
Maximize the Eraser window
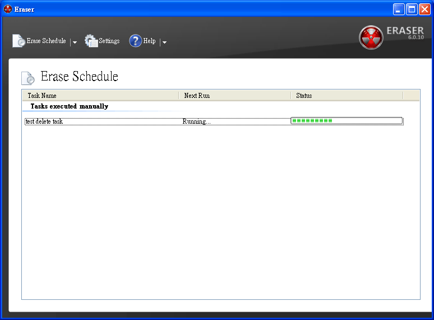click(x=412, y=9)
